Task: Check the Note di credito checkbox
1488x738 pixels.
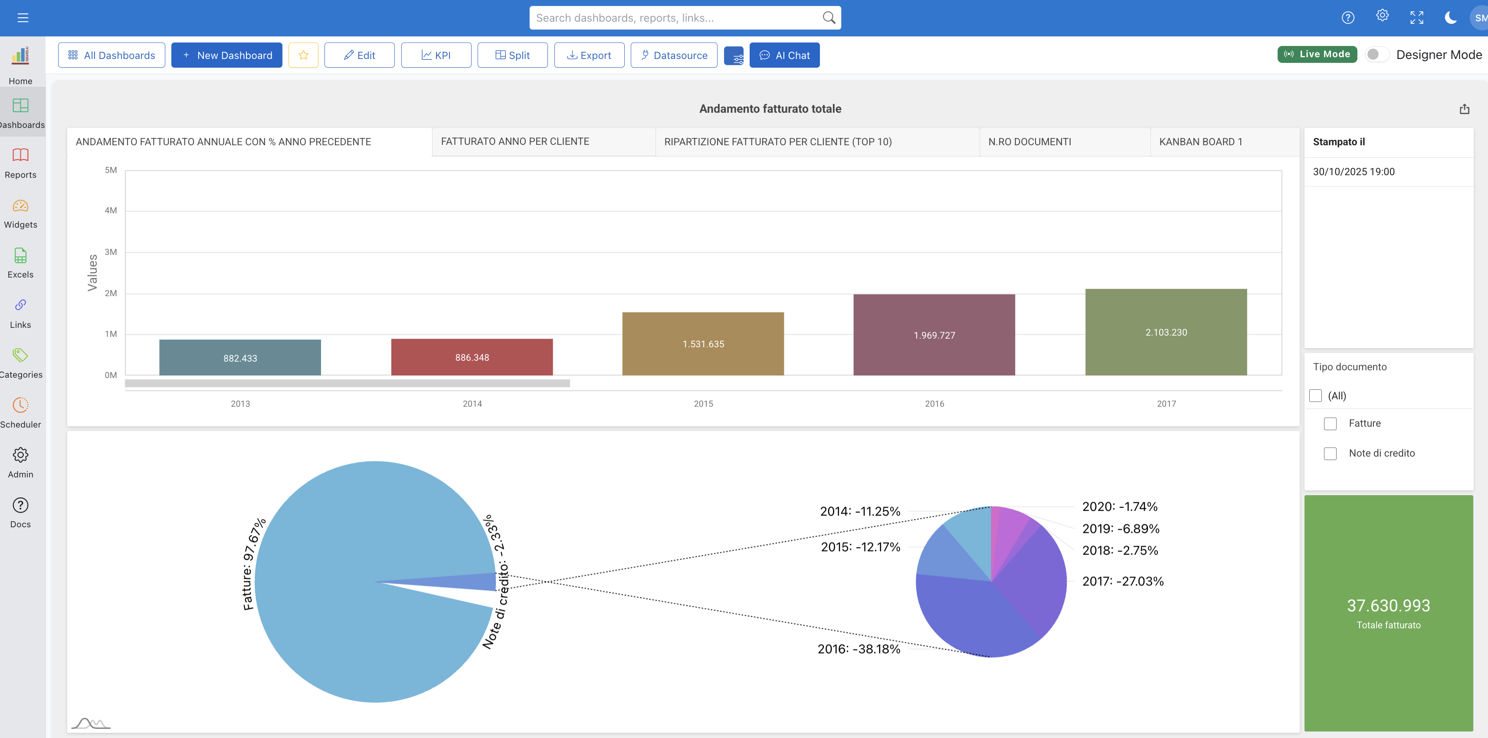Action: [1330, 453]
